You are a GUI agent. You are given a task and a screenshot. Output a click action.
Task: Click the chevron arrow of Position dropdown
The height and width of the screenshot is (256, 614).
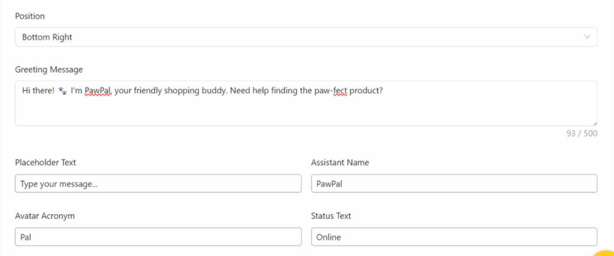click(587, 37)
